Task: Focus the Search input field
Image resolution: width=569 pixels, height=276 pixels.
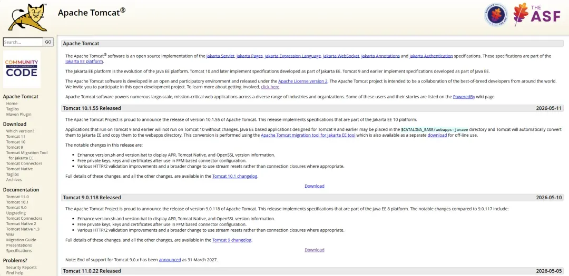Action: (23, 42)
